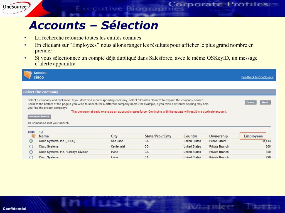Image resolution: width=285 pixels, height=213 pixels.
Task: Click the 40 Companies met your search text
Action: pos(48,123)
